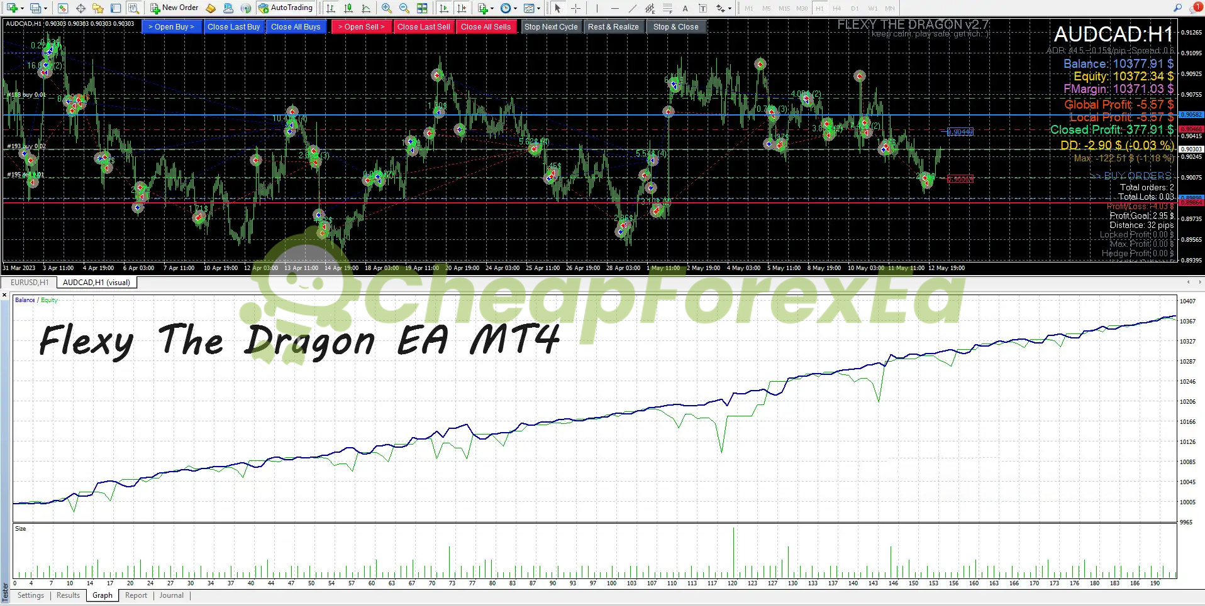Switch chart to candlesticks

(348, 8)
